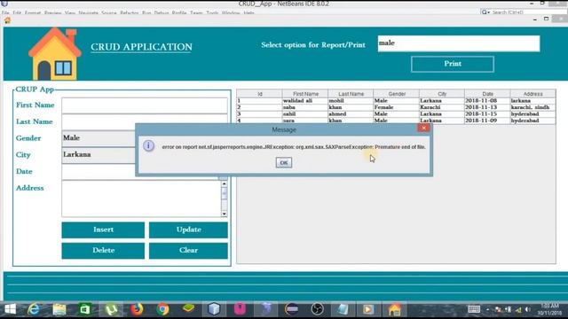
Task: Select the City column header
Action: point(442,94)
